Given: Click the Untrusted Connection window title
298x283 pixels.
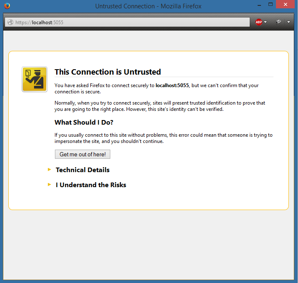Looking at the screenshot, I should coord(148,6).
